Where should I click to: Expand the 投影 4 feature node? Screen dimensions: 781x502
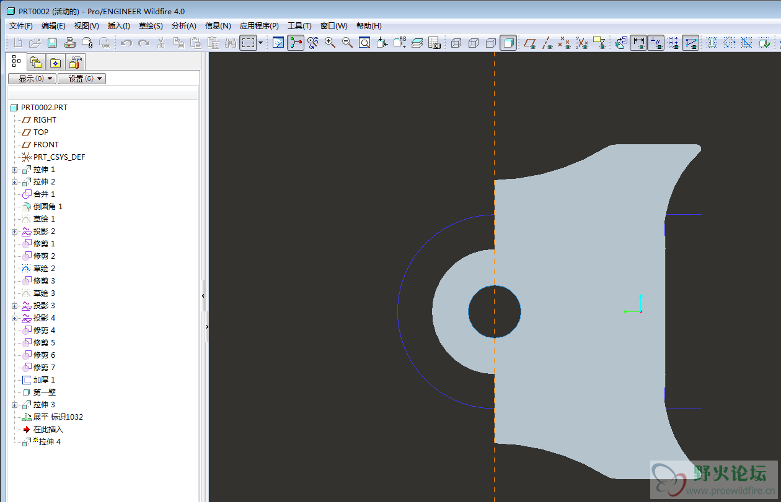pos(15,318)
